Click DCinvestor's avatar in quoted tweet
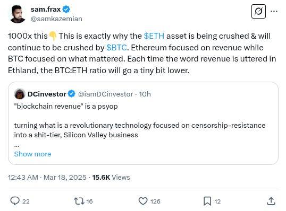286x211 pixels. 20,94
